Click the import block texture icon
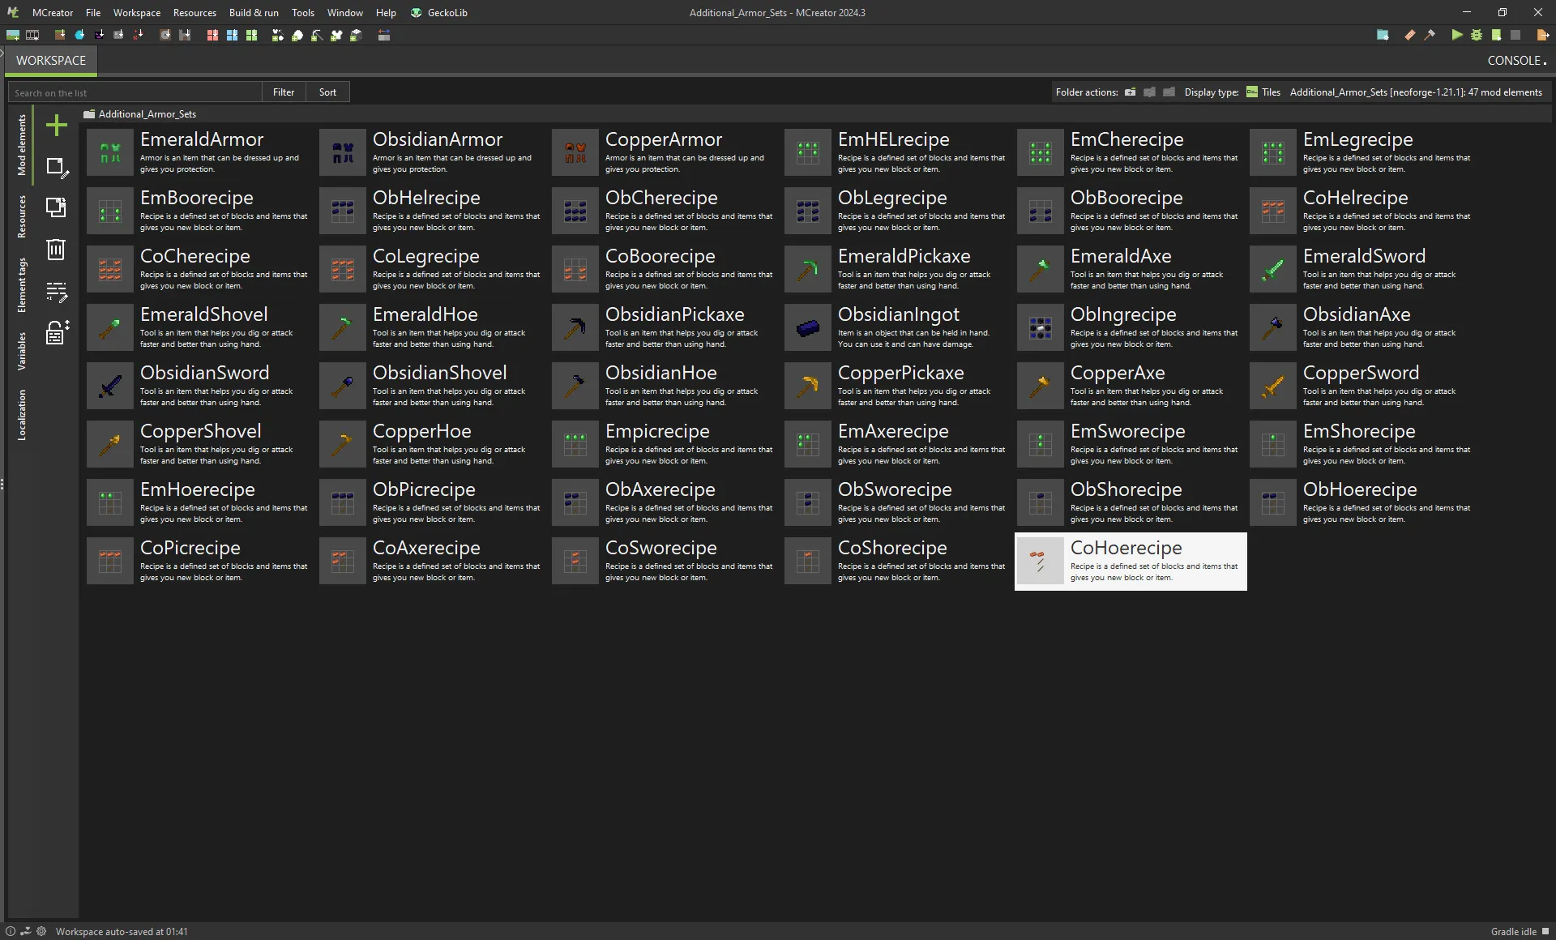1556x940 pixels. point(60,35)
